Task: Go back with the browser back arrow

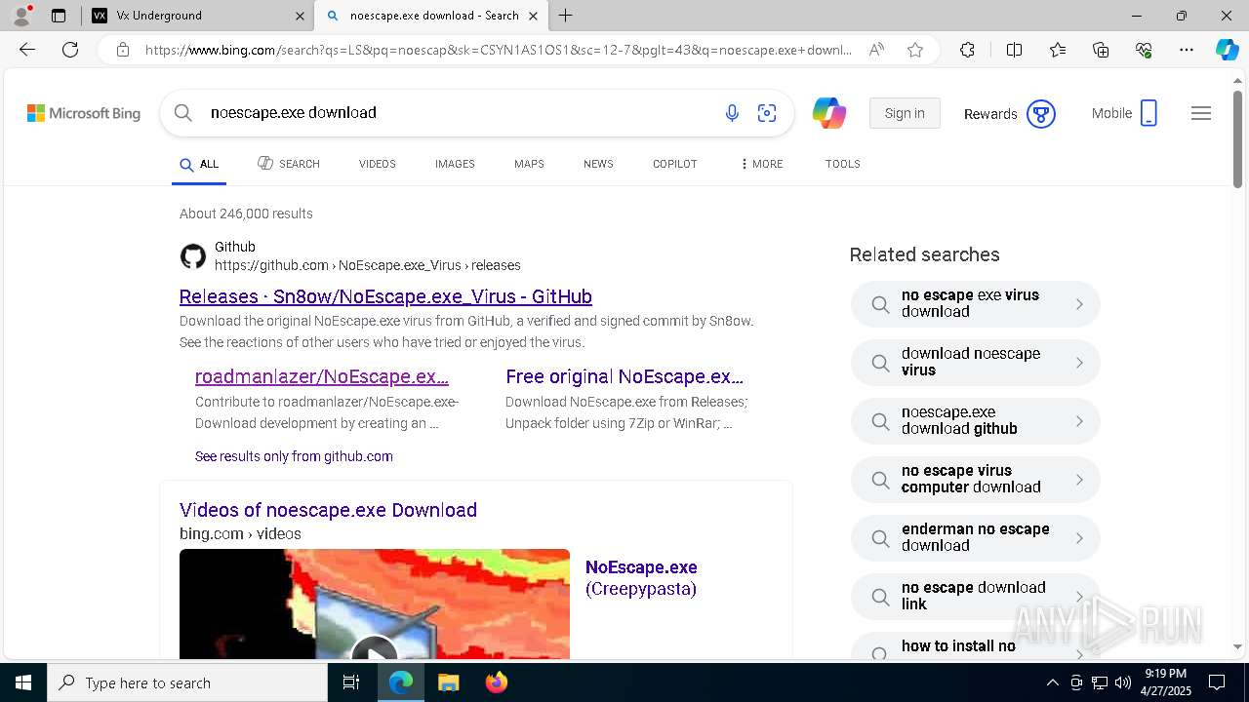Action: pyautogui.click(x=27, y=50)
